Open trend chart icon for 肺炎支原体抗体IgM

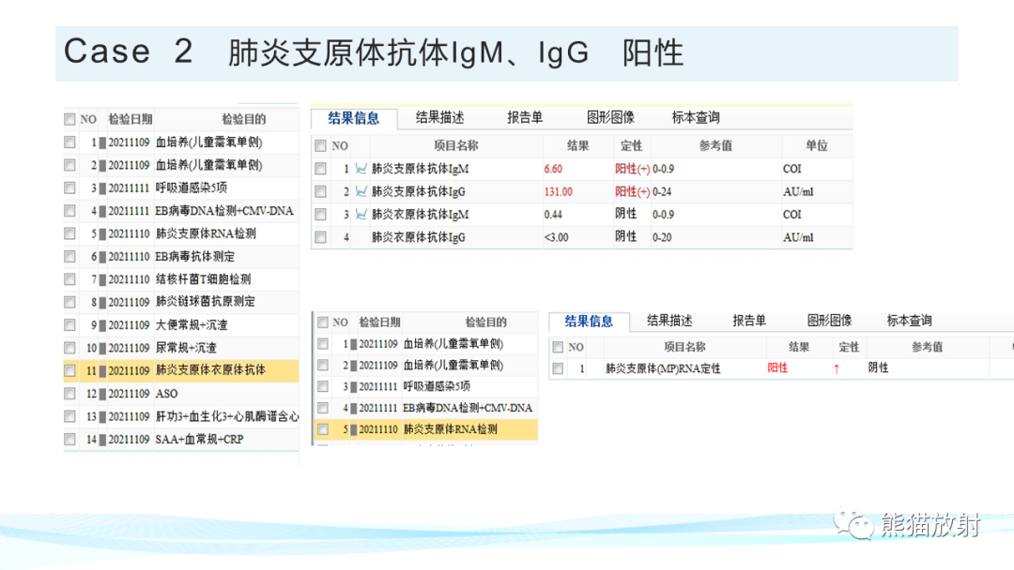click(x=361, y=169)
